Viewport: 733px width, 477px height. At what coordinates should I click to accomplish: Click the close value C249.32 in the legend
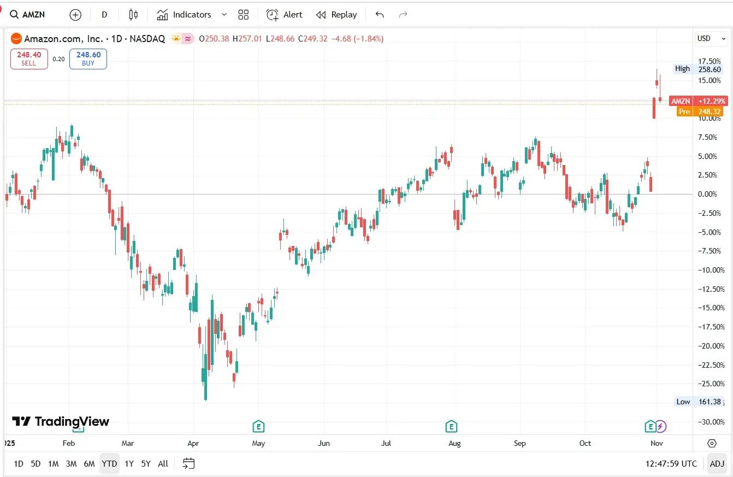point(312,39)
